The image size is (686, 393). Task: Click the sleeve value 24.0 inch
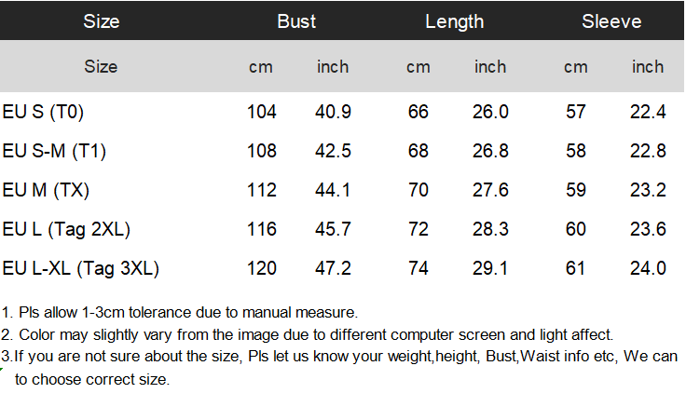[648, 268]
